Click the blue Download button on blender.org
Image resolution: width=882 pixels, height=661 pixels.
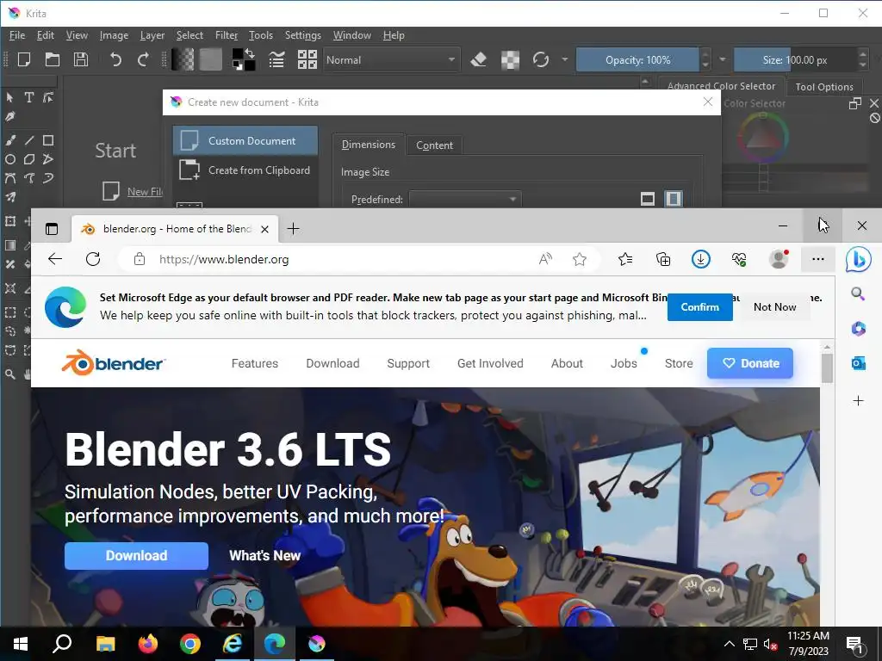[136, 555]
